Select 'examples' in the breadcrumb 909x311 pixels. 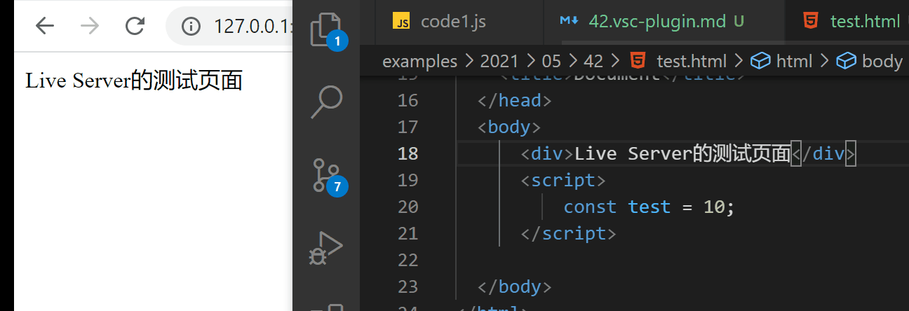[419, 62]
